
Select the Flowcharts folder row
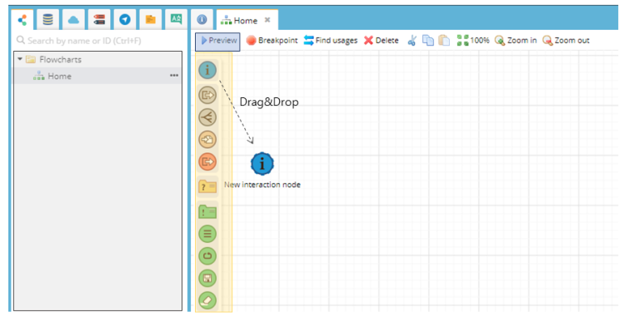[x=98, y=60]
